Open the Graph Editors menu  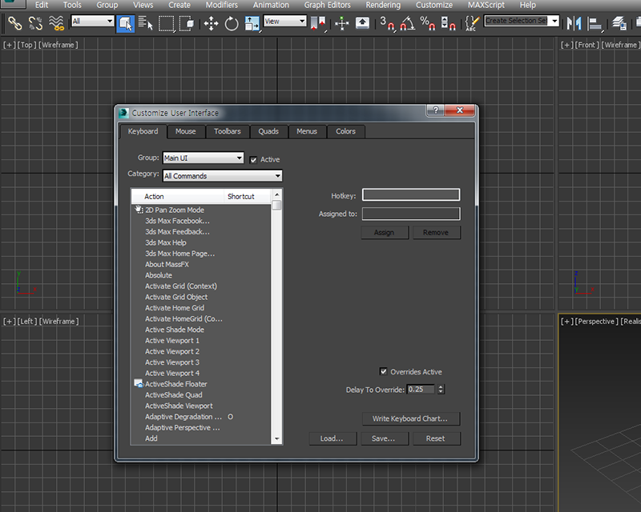[327, 5]
